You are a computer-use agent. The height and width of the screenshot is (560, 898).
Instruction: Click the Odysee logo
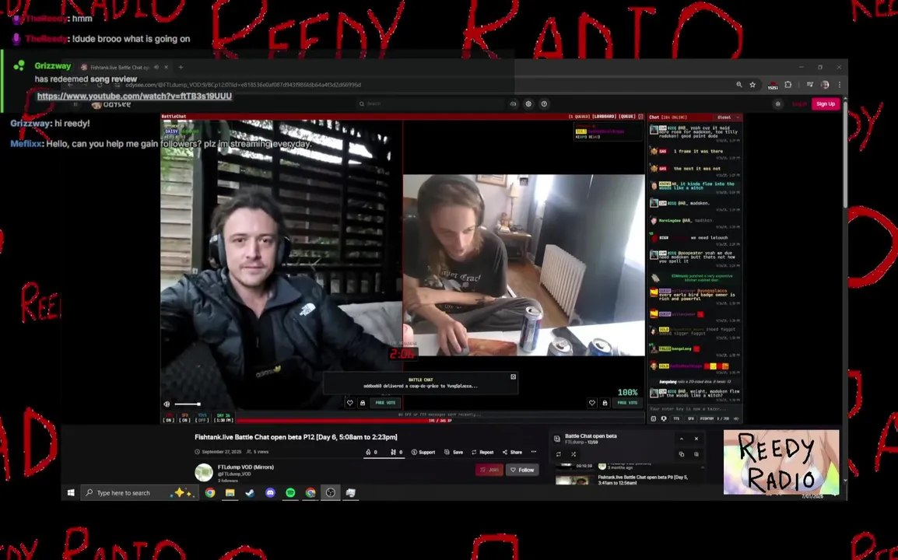click(x=112, y=104)
